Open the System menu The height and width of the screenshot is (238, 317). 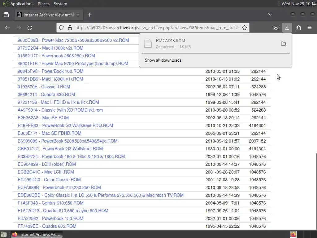tap(60, 4)
